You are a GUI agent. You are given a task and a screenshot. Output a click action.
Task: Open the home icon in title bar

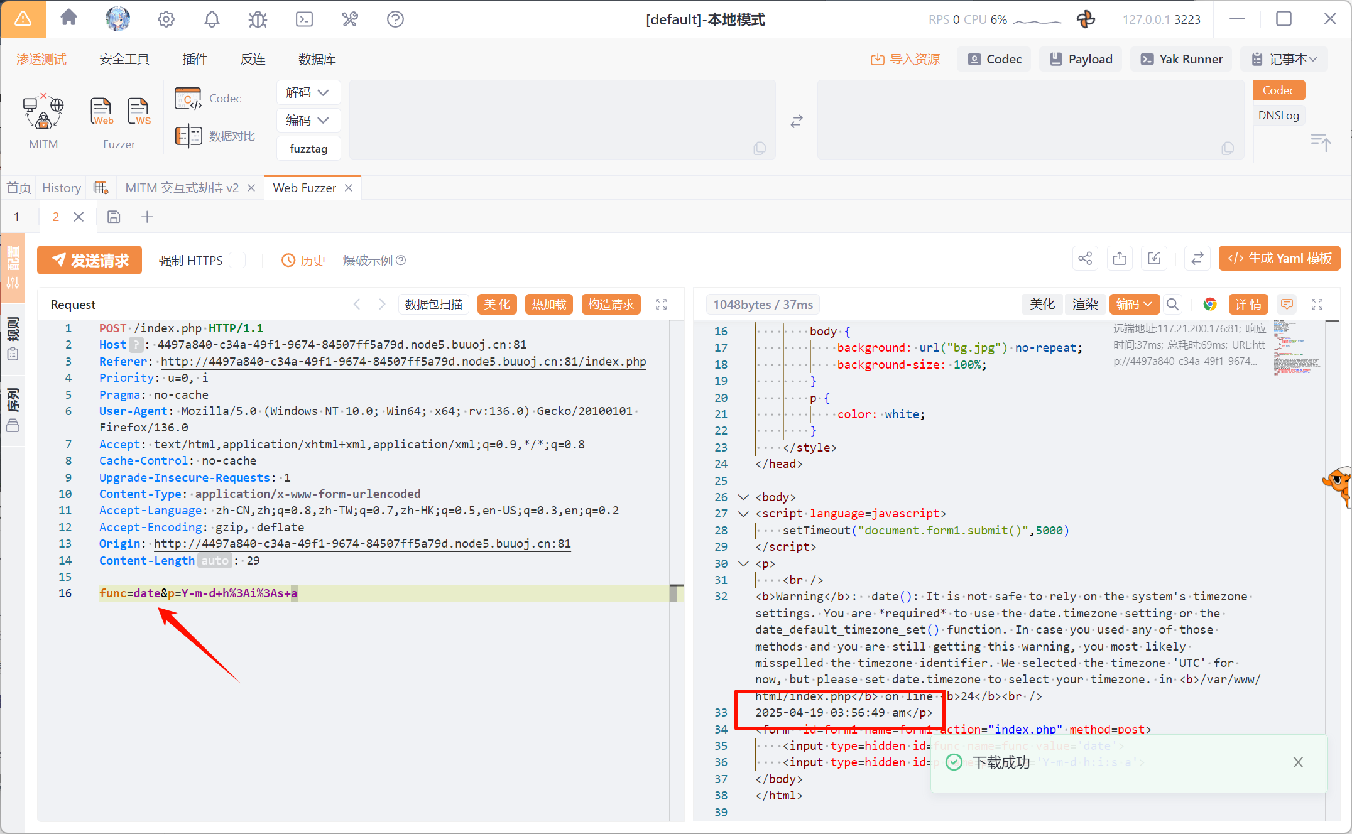69,18
